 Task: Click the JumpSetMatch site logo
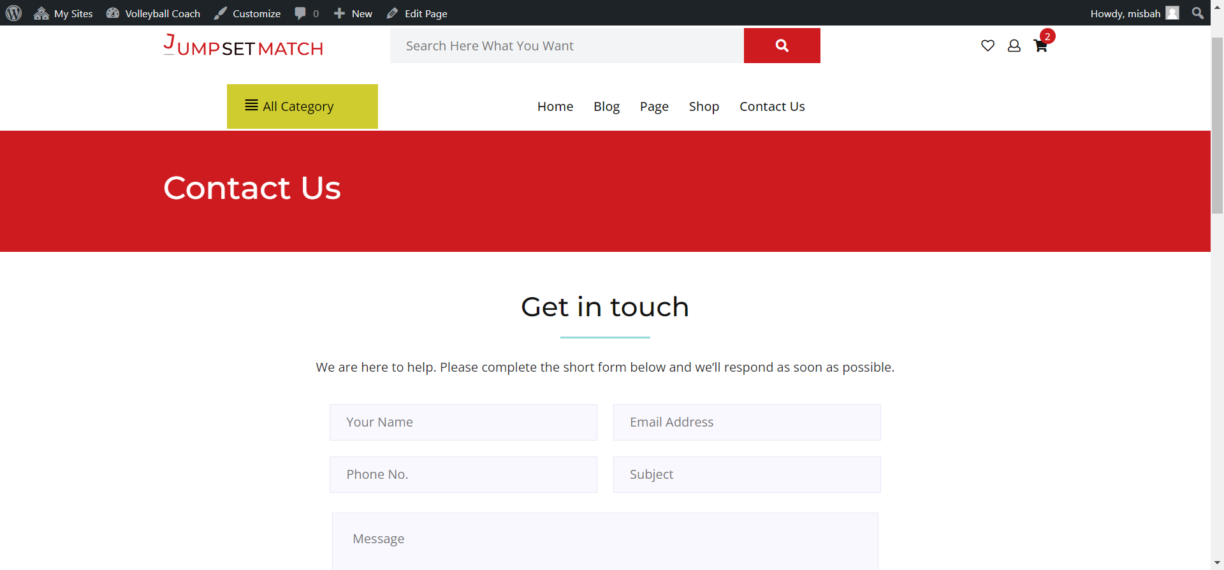pos(243,46)
